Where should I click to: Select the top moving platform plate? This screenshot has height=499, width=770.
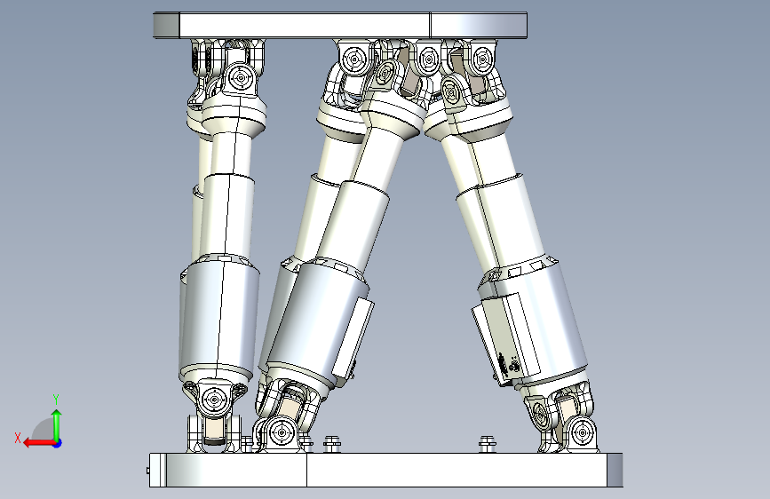click(340, 25)
